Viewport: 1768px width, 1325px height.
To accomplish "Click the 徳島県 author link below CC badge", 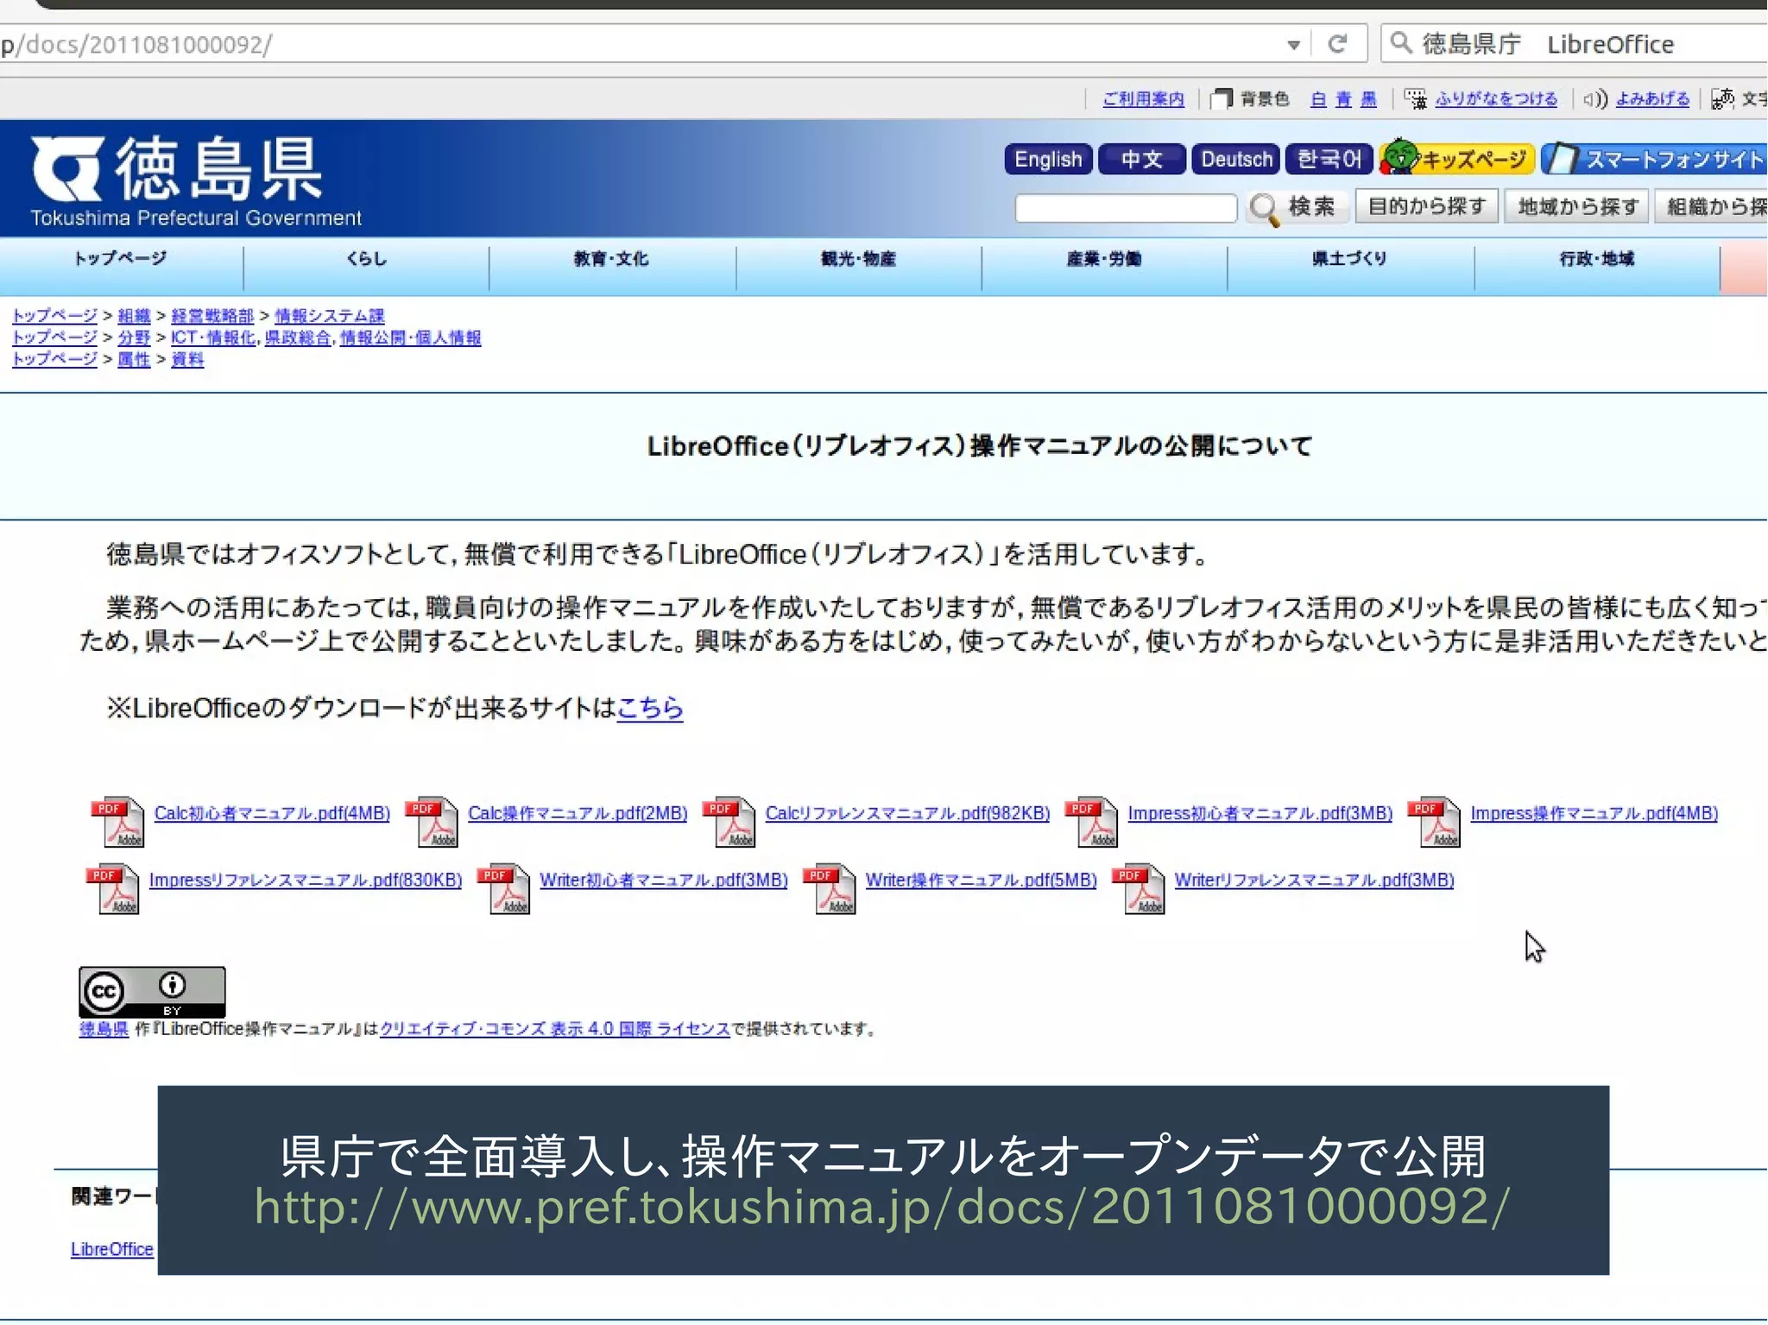I will tap(104, 1029).
